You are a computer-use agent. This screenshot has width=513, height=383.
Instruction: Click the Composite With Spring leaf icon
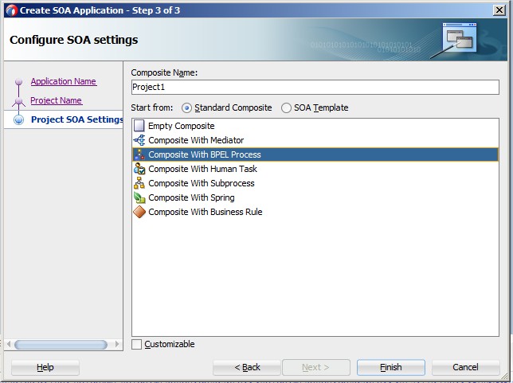(139, 197)
